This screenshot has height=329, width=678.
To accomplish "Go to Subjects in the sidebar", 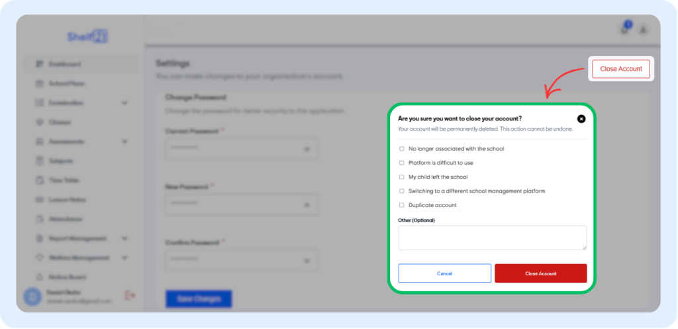I will [60, 161].
